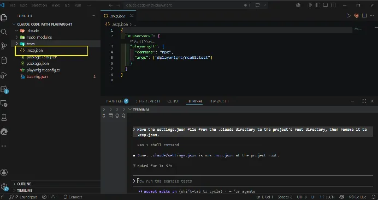Switch to the PLAYWRIGHT panel tab
This screenshot has width=378, height=200.
[x=219, y=101]
